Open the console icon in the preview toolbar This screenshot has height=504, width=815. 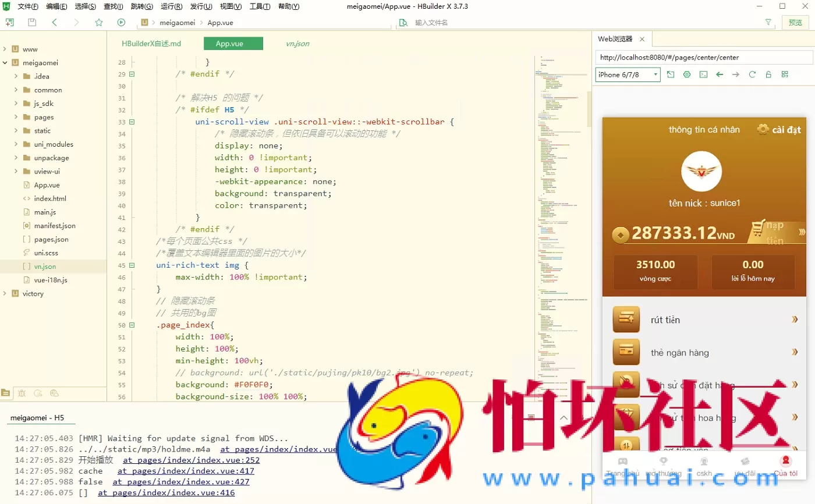(703, 74)
